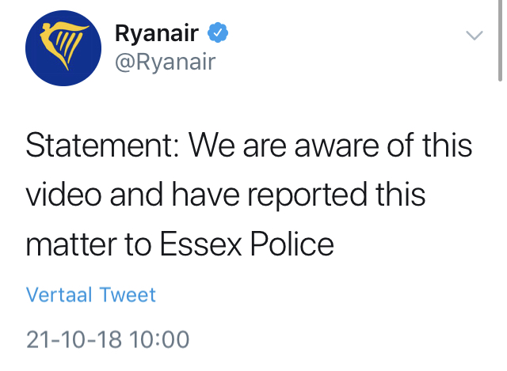Click of this ending the first line
The image size is (507, 371).
429,146
